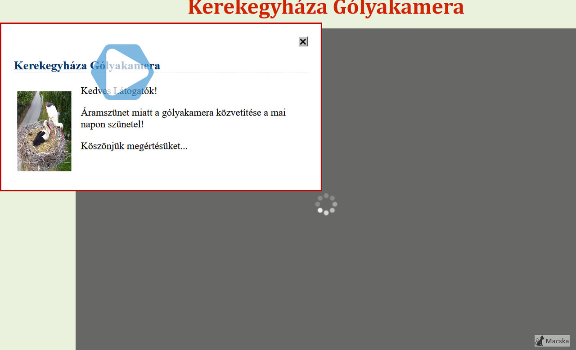The image size is (576, 350).
Task: Click the text 'Kedves Látogatók!'
Action: 119,90
